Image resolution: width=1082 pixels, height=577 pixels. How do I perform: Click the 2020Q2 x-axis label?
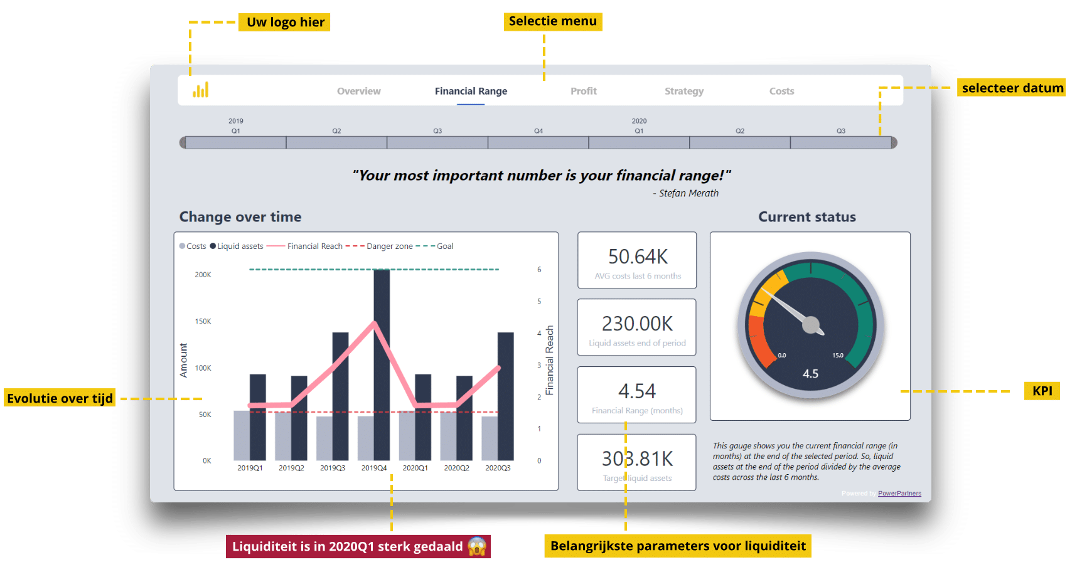coord(456,468)
